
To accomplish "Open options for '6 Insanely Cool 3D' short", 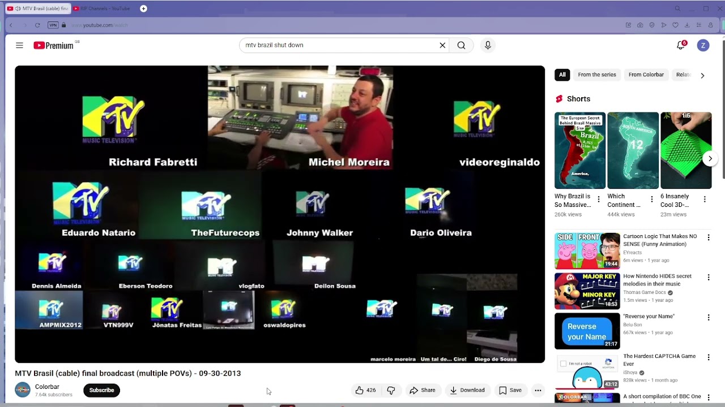I will 705,199.
